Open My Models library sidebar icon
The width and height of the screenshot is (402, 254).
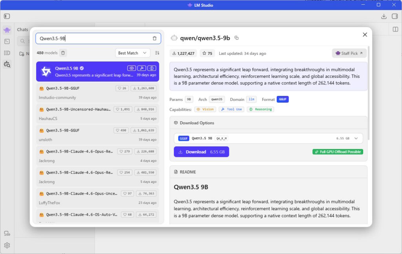[7, 53]
